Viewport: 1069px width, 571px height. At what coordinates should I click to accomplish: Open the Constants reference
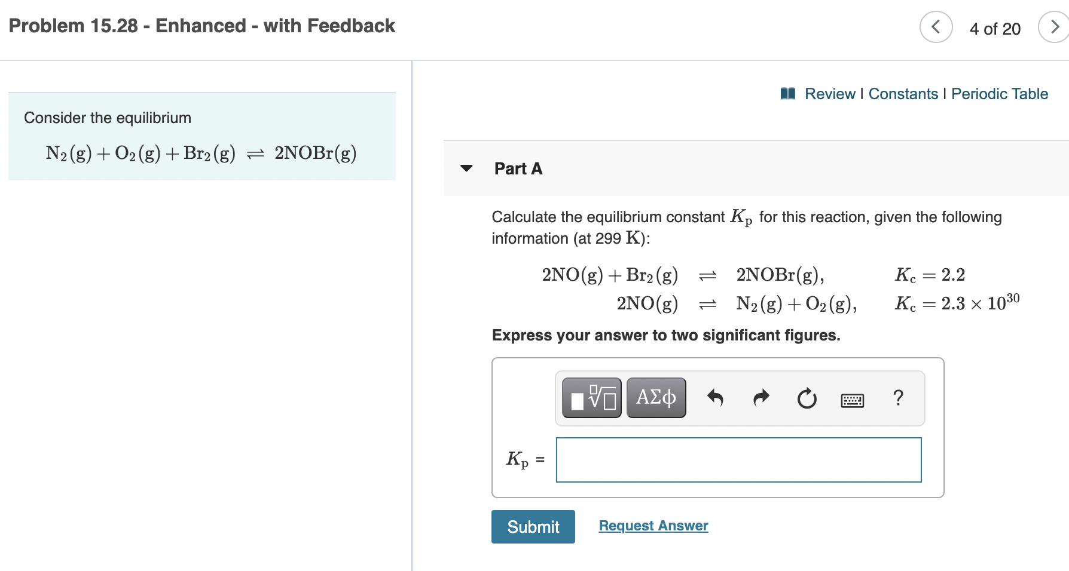pos(903,93)
